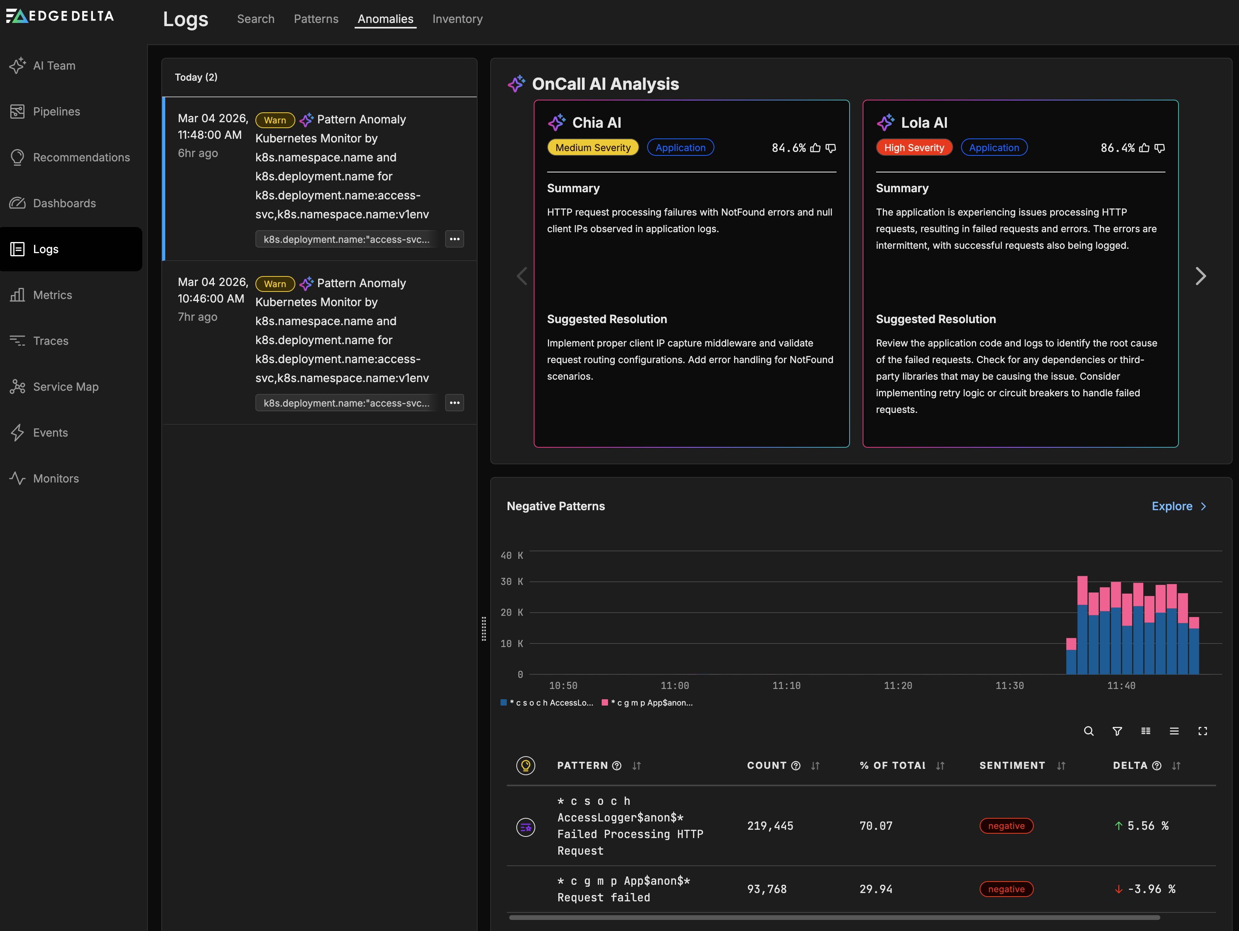Open the Pipelines section

tap(56, 111)
